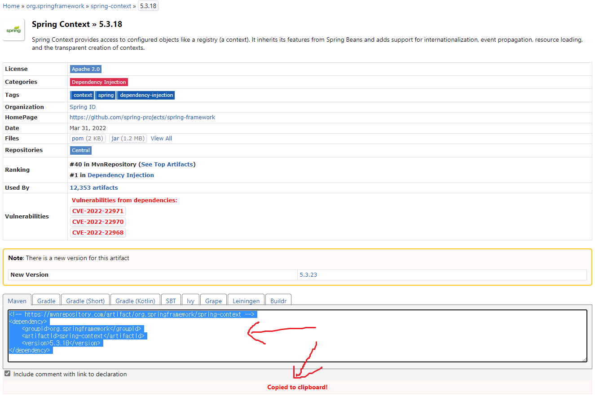Click the Spring Context » 5.3.18 heading

77,24
